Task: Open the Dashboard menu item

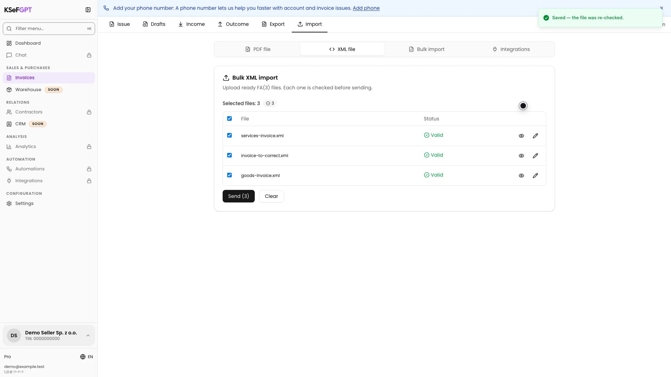Action: pos(49,43)
